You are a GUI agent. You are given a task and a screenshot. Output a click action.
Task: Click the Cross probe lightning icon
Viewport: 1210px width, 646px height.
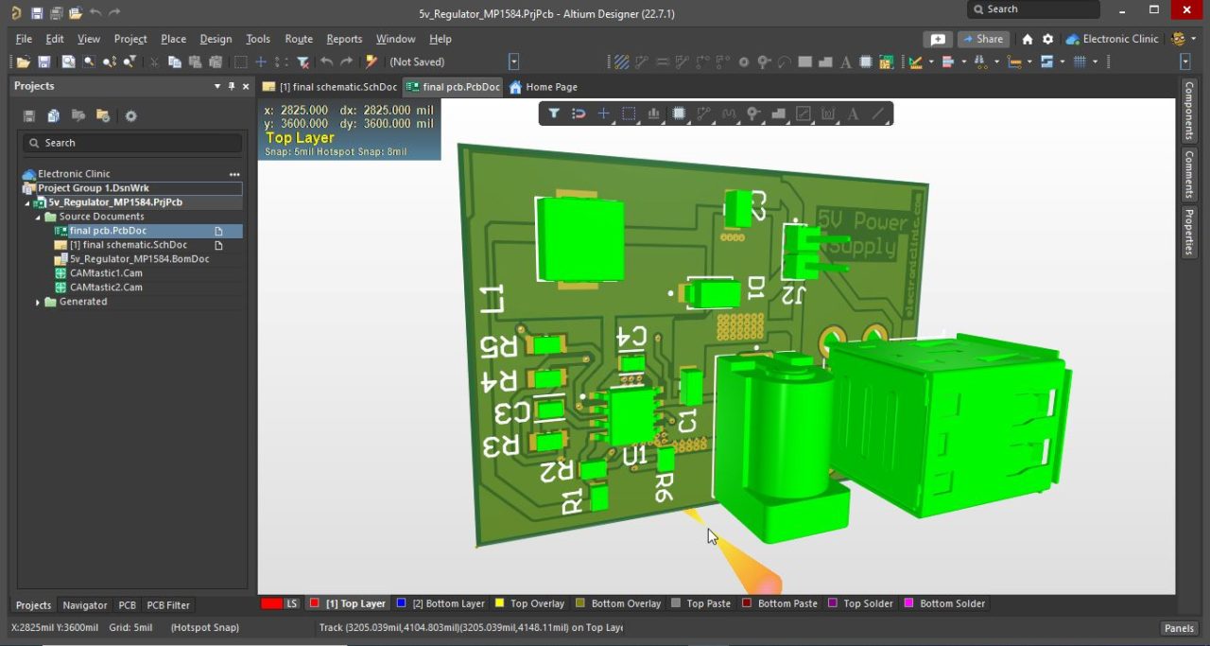(372, 61)
